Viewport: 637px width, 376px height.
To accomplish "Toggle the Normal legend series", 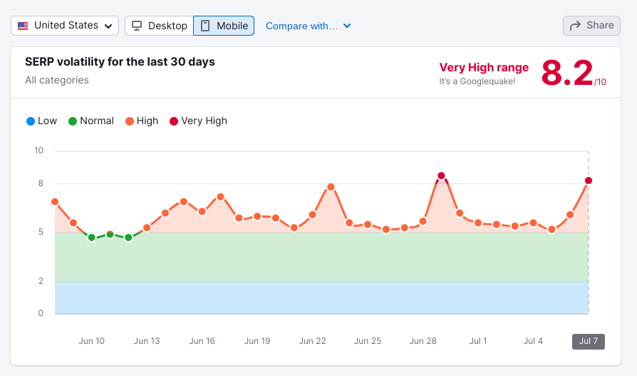I will [x=90, y=121].
